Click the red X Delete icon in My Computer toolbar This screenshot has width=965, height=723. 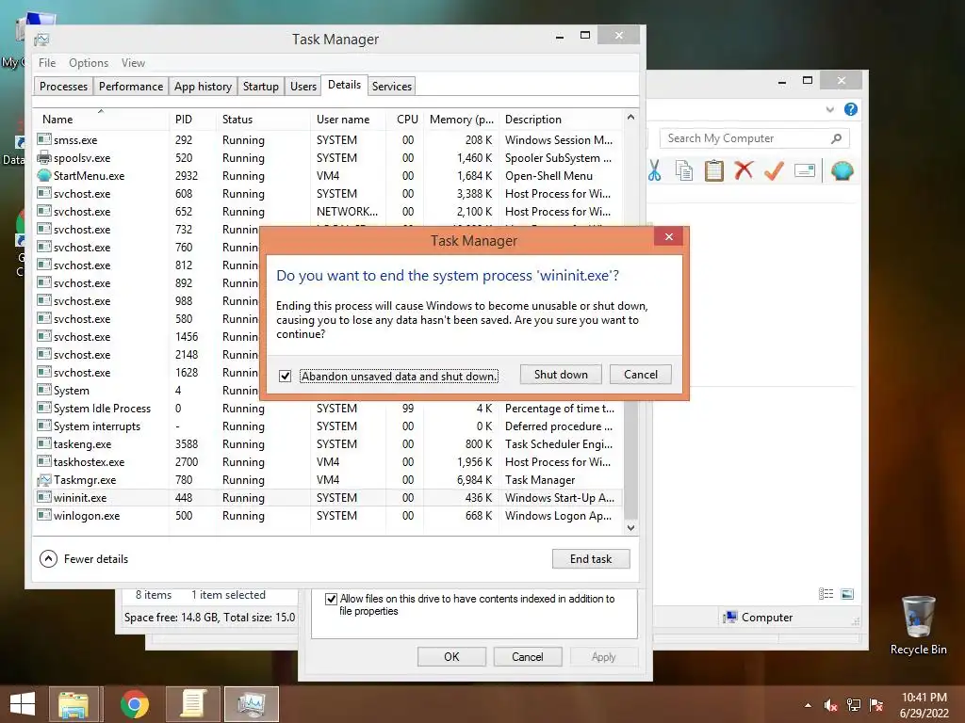[x=744, y=169]
